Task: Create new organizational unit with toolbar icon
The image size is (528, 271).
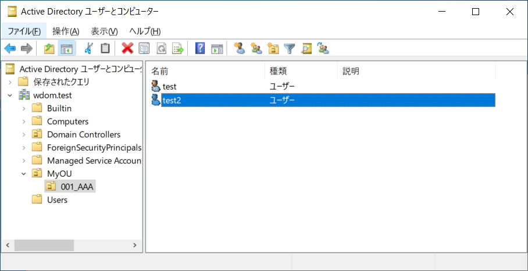Action: point(273,48)
